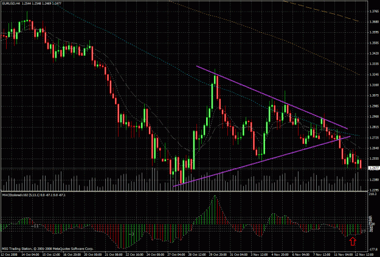This screenshot has width=380, height=257.
Task: Click the 1.2295 price axis label
Action: tap(373, 190)
